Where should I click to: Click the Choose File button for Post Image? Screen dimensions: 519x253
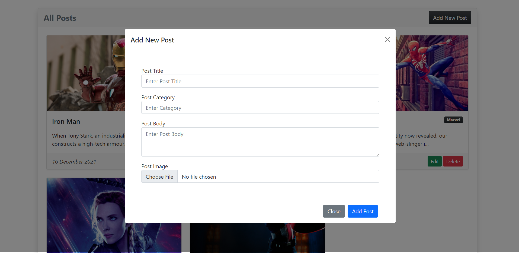click(159, 176)
